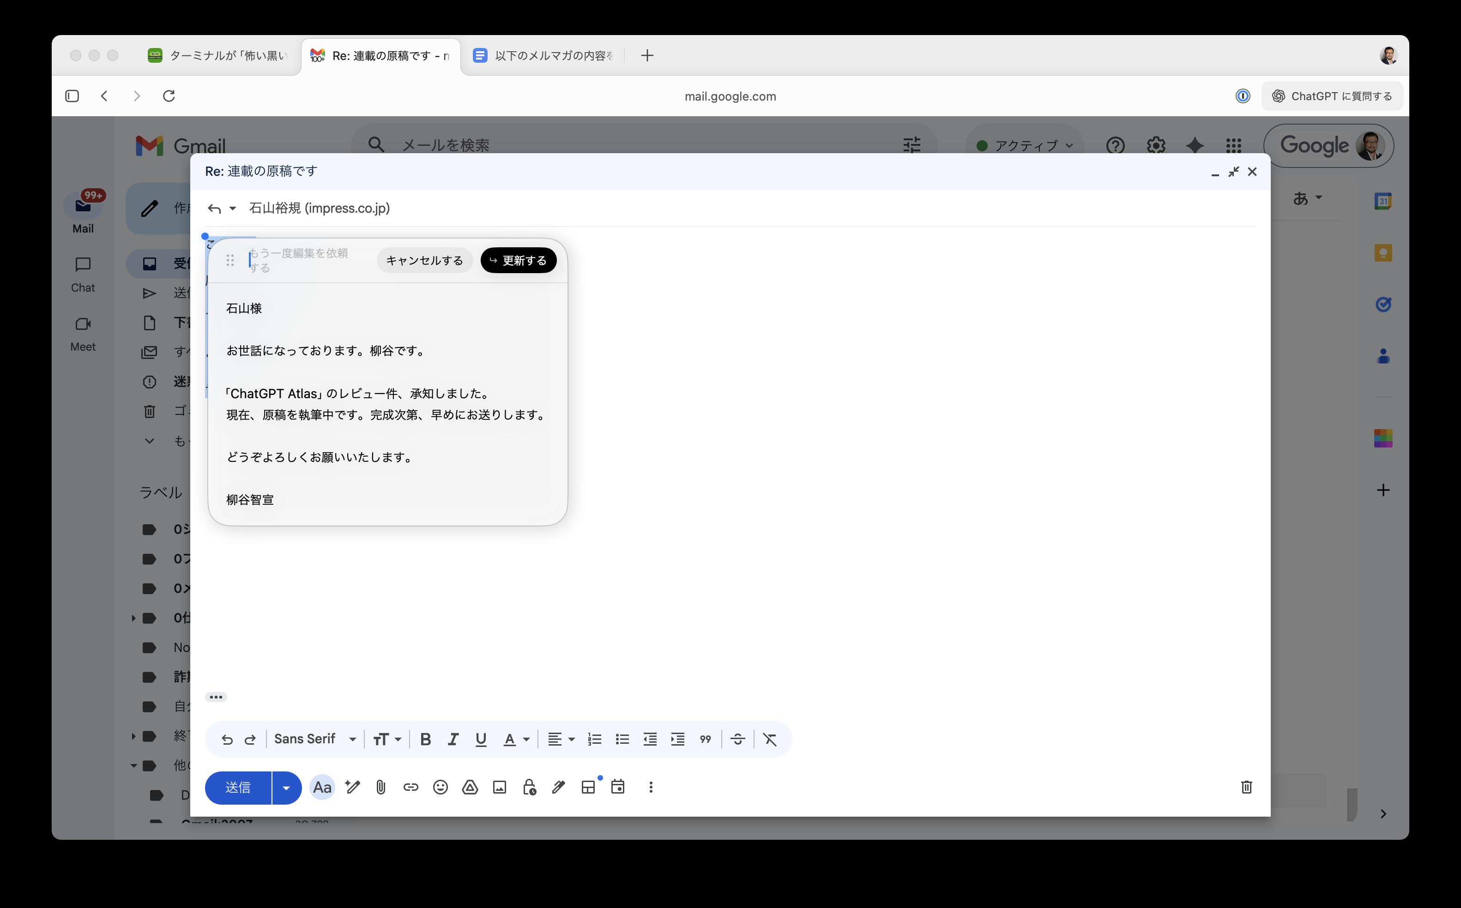Open the Sans Serif font dropdown
This screenshot has width=1461, height=908.
314,739
